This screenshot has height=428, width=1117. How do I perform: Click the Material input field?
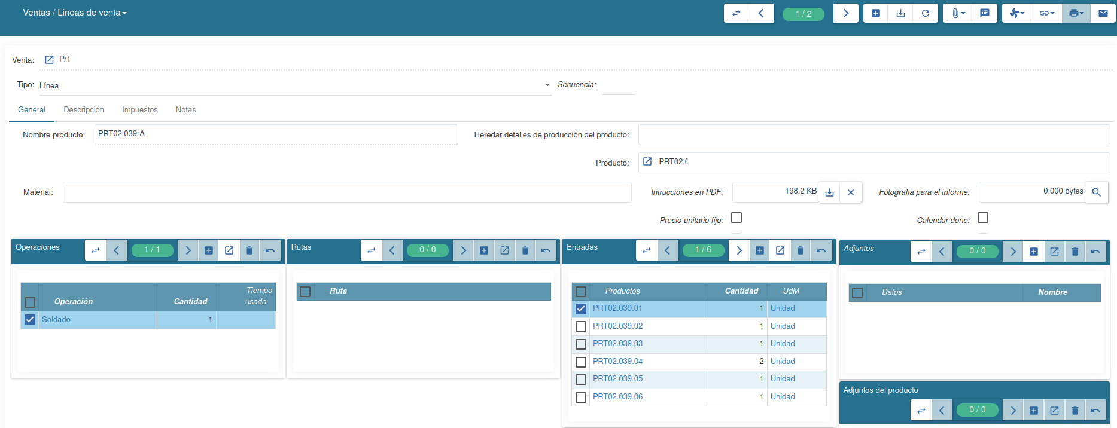point(347,192)
